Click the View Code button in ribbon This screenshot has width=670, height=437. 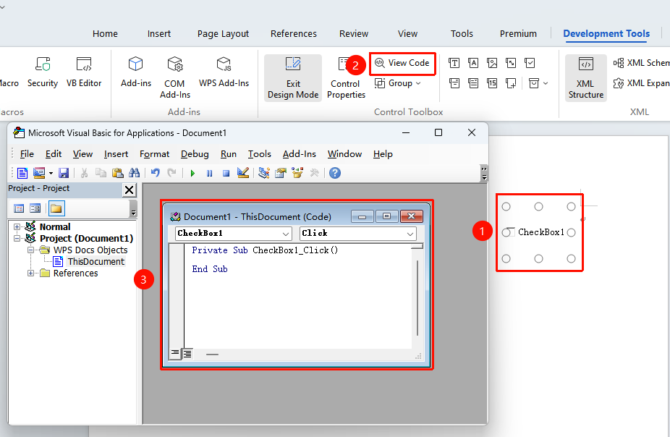pyautogui.click(x=402, y=63)
